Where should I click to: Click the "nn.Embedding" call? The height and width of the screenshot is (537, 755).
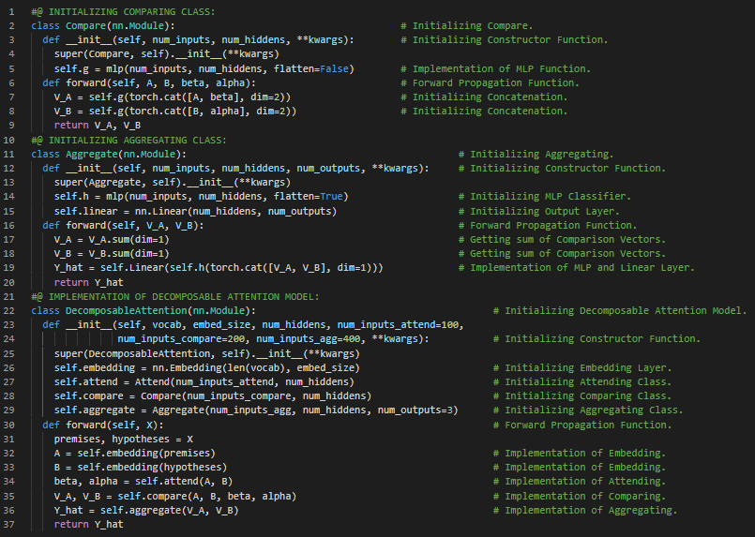(x=174, y=367)
